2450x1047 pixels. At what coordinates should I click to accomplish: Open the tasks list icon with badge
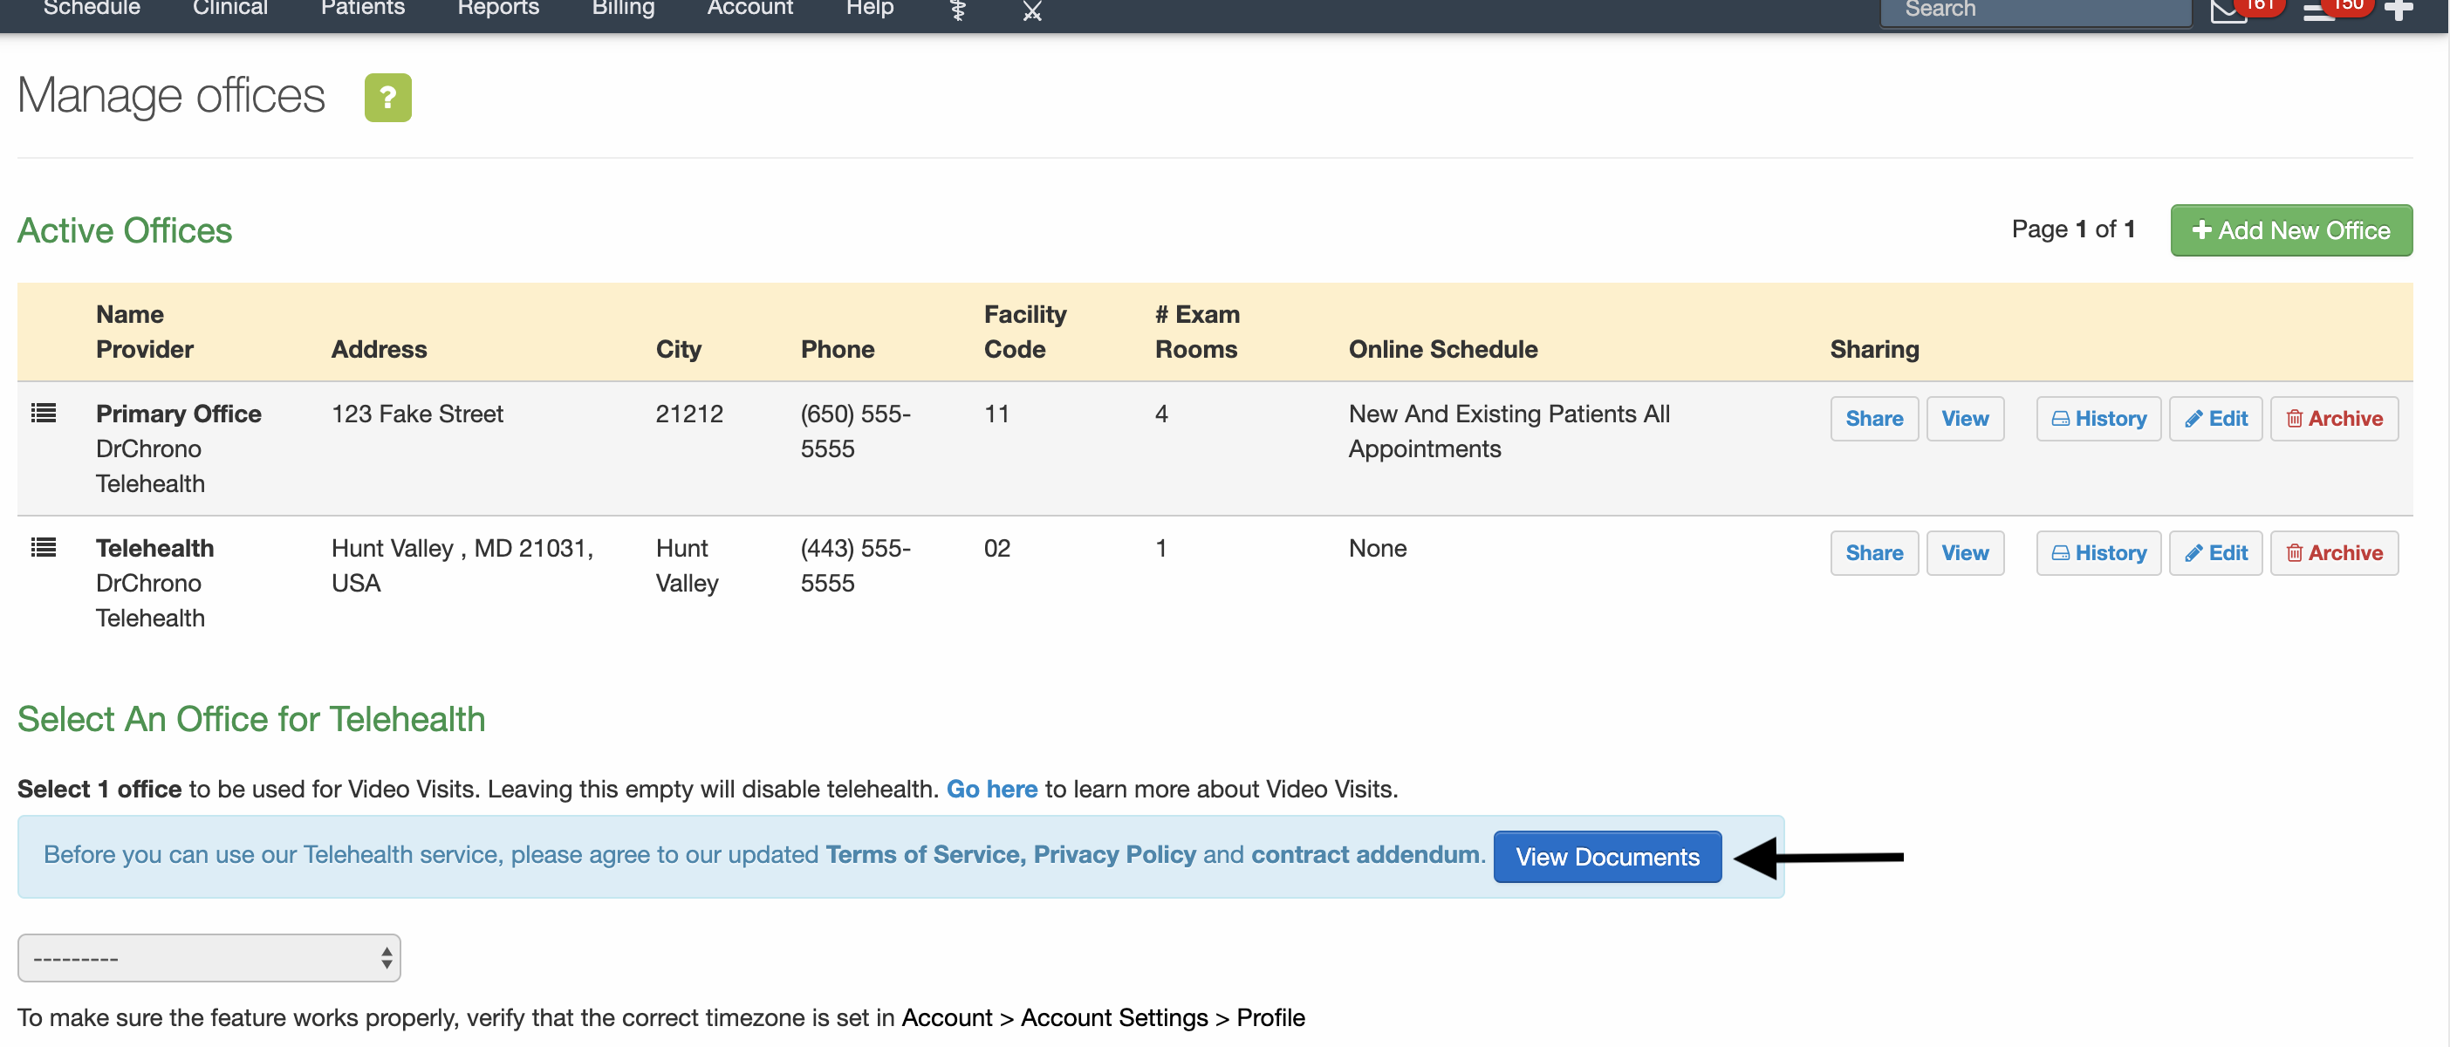(x=2319, y=10)
